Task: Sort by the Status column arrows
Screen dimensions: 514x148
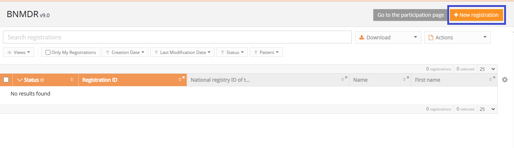Action: (71, 80)
